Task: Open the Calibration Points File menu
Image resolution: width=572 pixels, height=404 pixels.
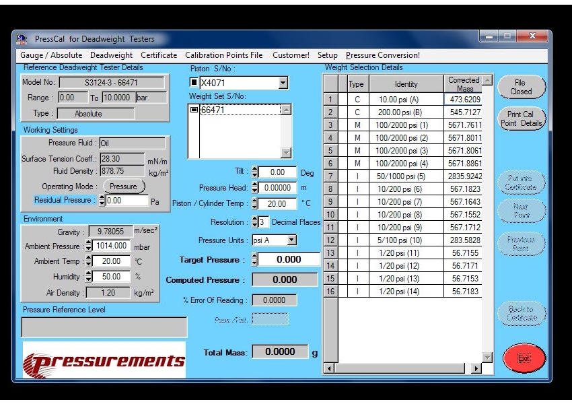Action: coord(223,55)
